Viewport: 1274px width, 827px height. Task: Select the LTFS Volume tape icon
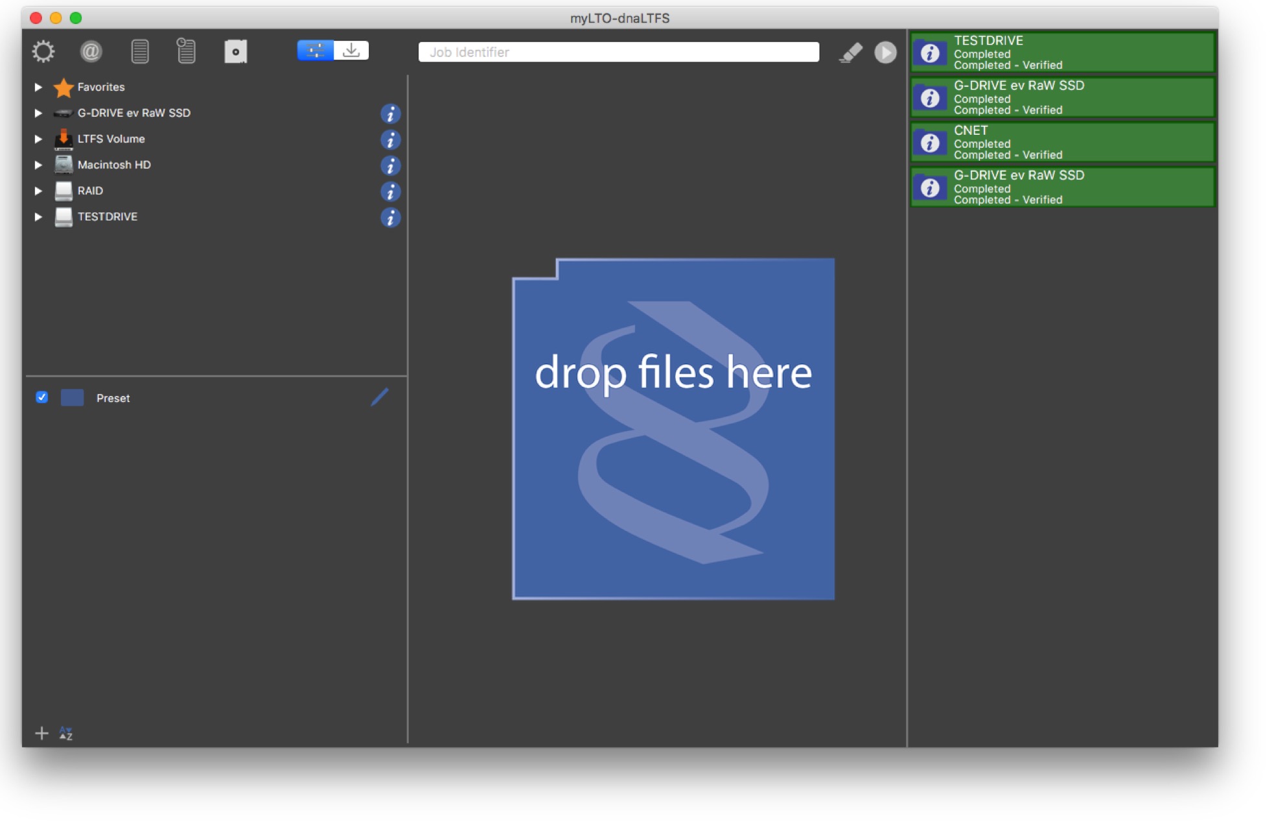click(x=64, y=139)
